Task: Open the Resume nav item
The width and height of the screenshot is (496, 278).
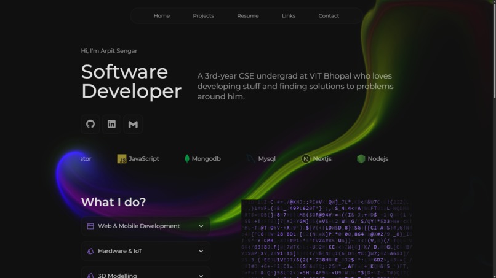Action: click(x=247, y=16)
